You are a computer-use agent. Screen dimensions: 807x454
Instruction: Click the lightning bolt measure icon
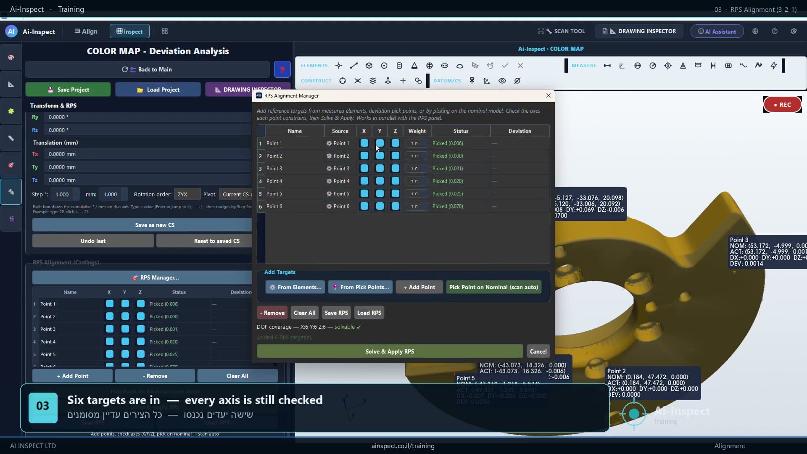[773, 66]
